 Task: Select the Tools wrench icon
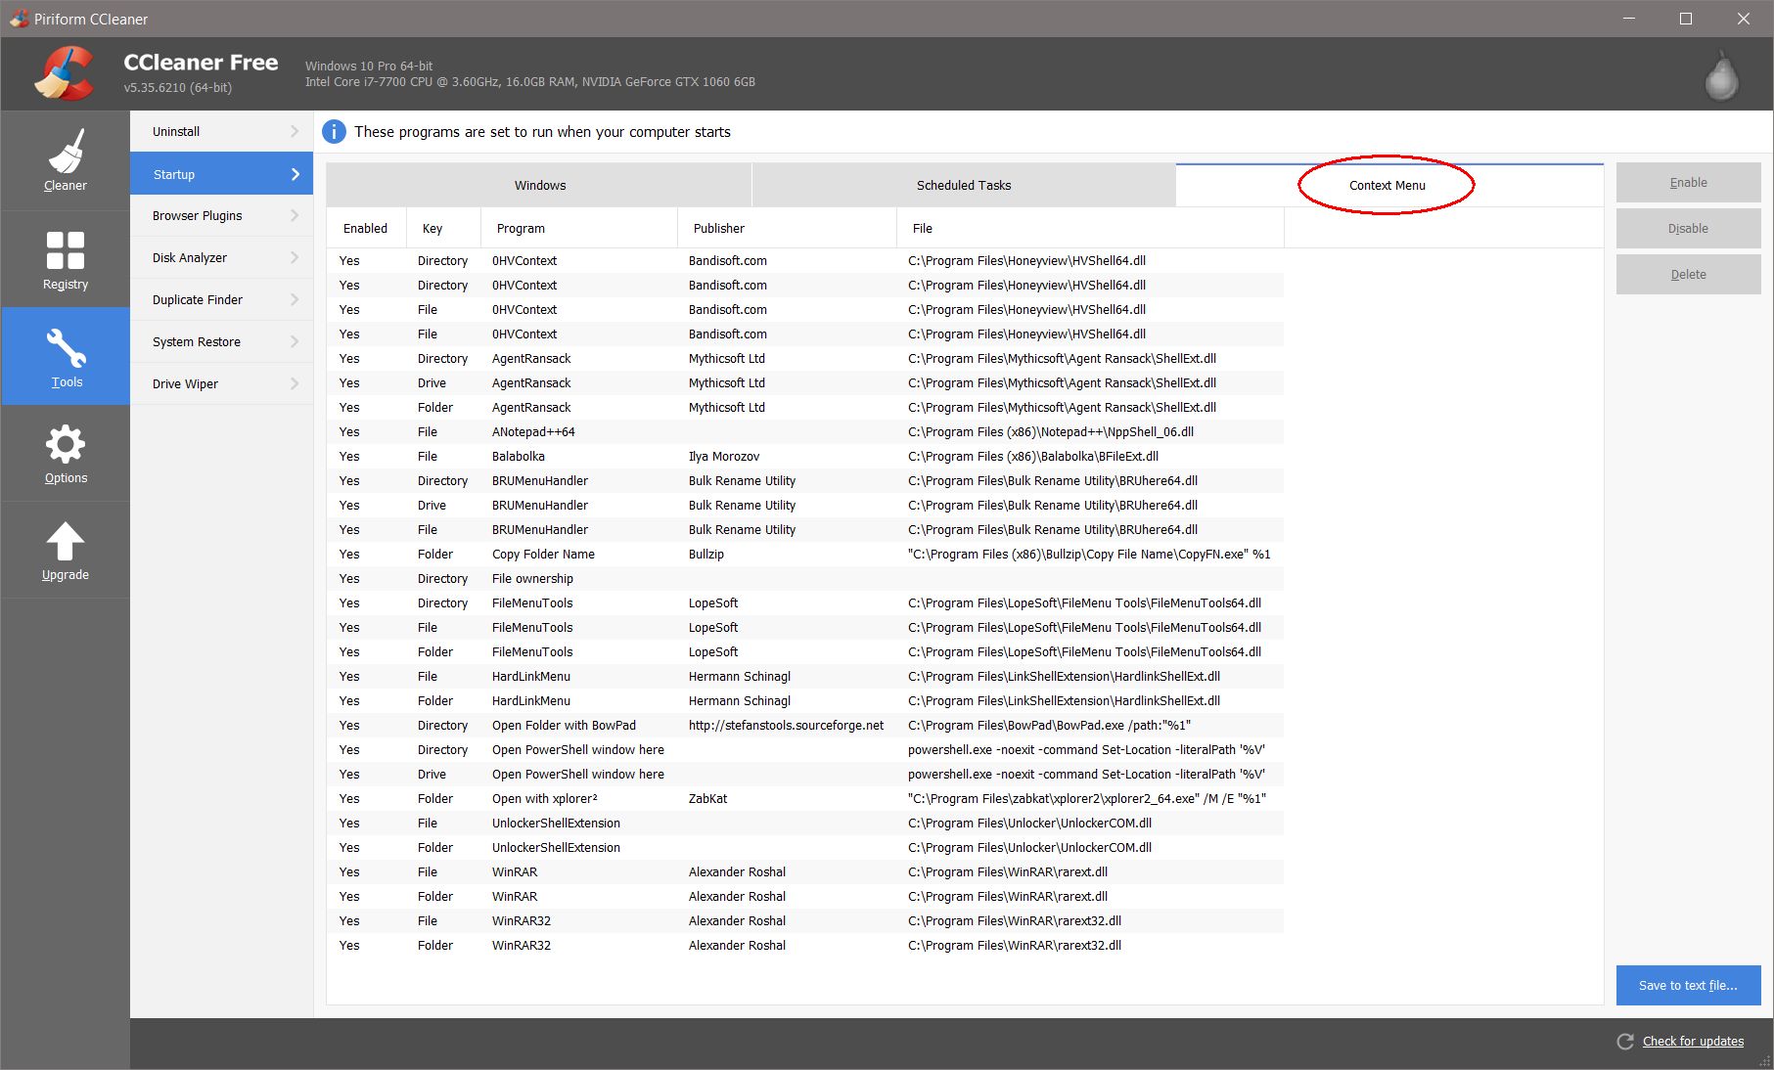(x=66, y=348)
